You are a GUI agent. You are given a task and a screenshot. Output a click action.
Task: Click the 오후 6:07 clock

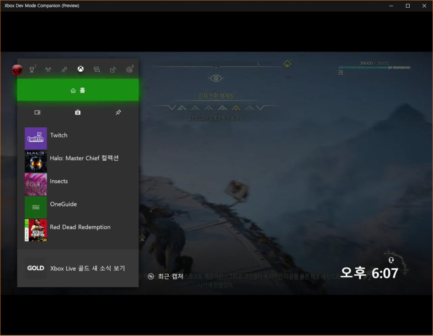pos(369,273)
